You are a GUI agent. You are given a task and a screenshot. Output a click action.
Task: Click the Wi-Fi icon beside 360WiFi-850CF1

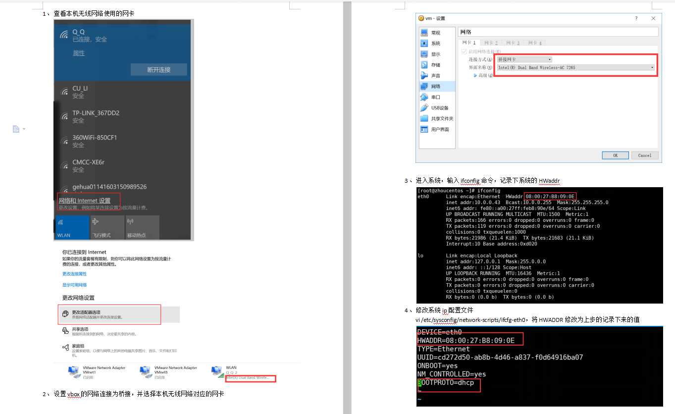[x=64, y=141]
